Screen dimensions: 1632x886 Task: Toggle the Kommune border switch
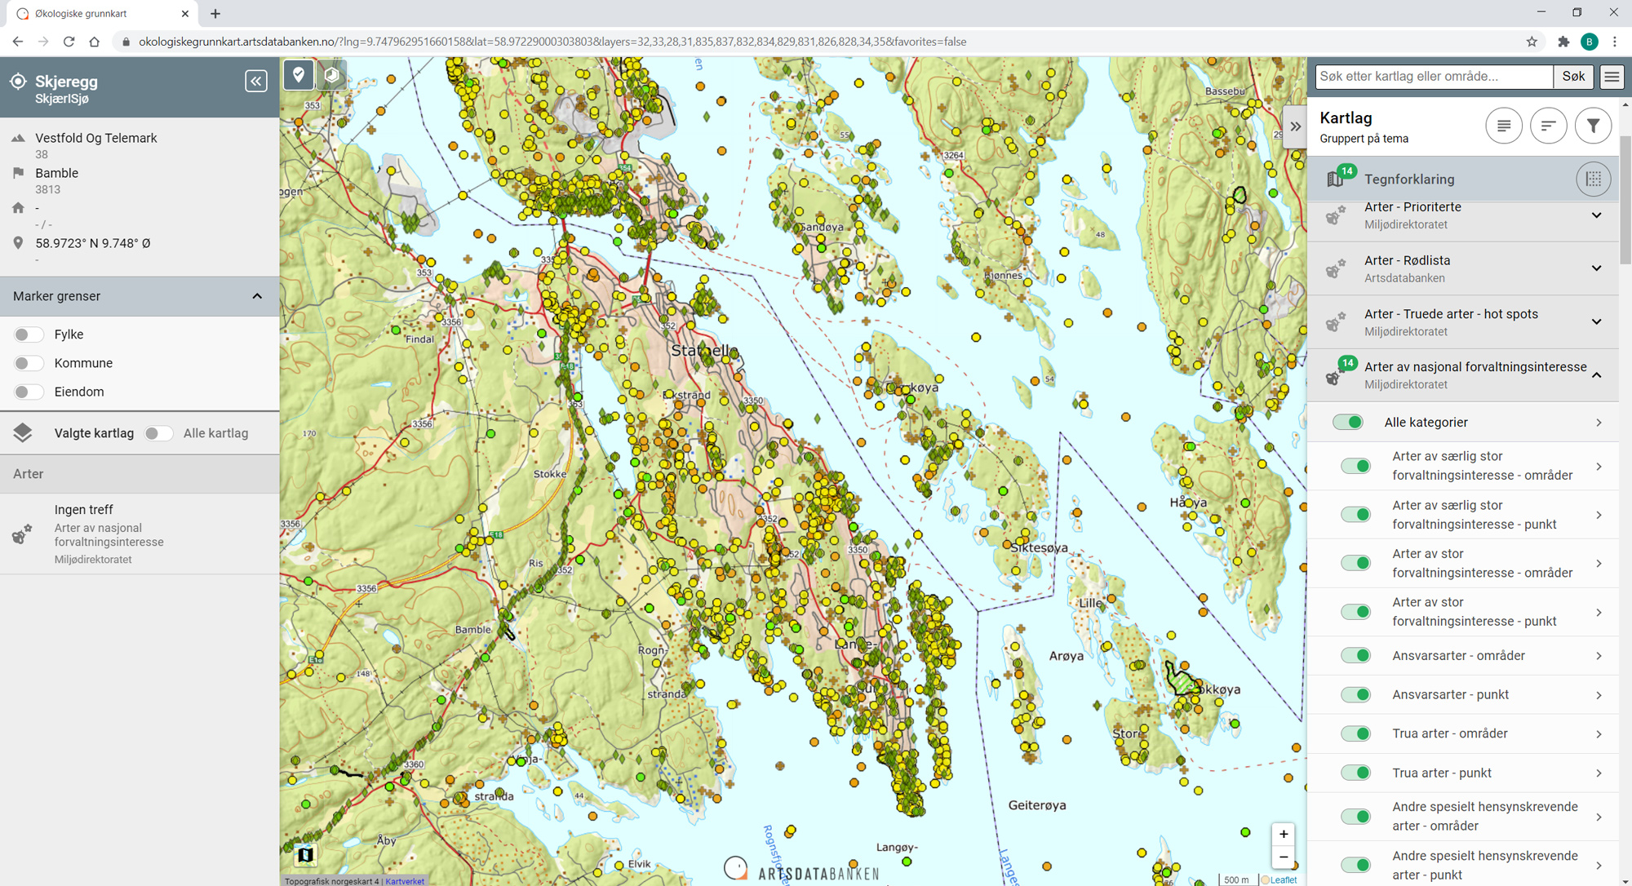[29, 363]
